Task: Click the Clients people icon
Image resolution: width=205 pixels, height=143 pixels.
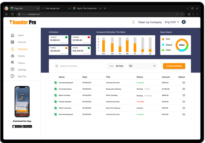Action: (12, 56)
